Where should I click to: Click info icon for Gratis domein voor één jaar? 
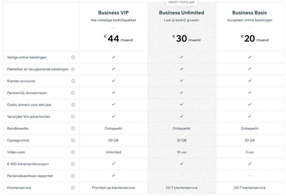[73, 105]
